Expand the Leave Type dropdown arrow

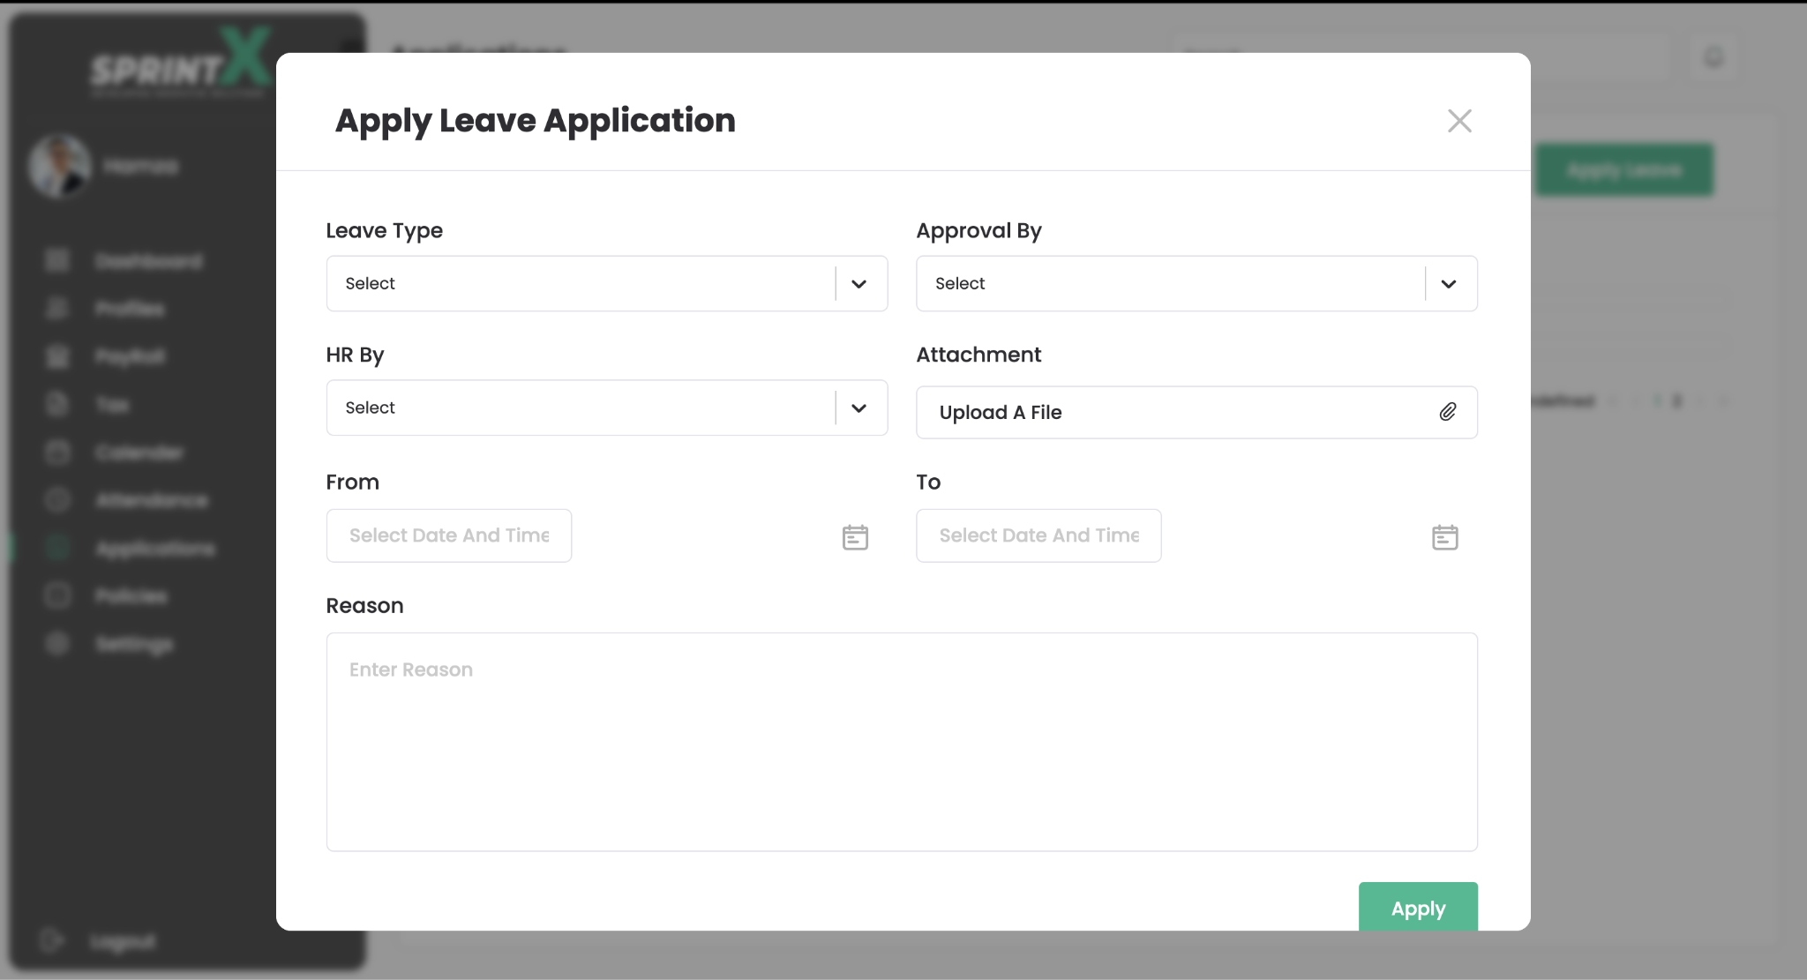pos(859,284)
